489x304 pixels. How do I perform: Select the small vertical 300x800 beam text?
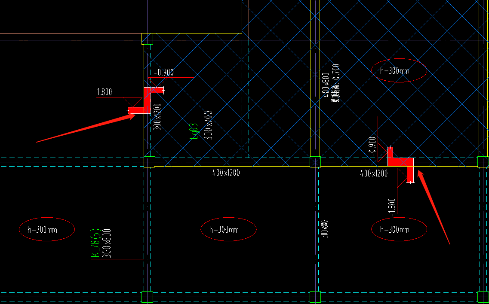[325, 229]
